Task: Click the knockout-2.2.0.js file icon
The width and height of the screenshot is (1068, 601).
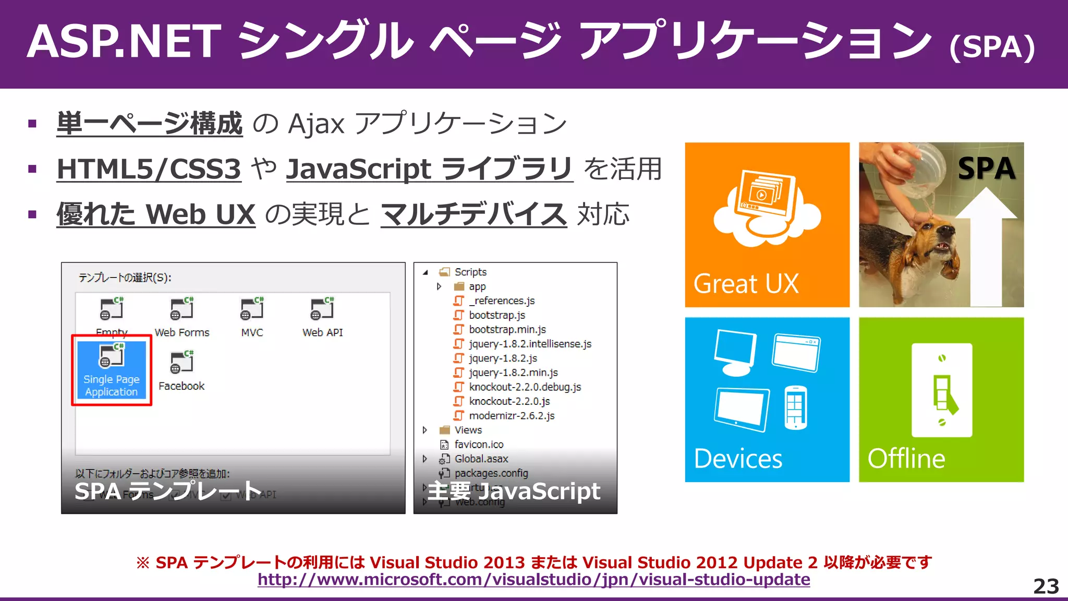Action: point(458,401)
